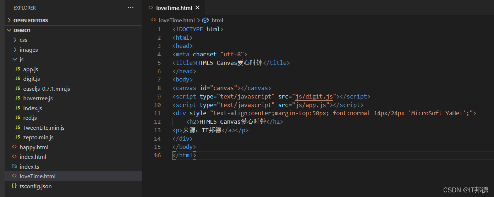Place cursor on the DOCTYPE html line

pyautogui.click(x=198, y=29)
